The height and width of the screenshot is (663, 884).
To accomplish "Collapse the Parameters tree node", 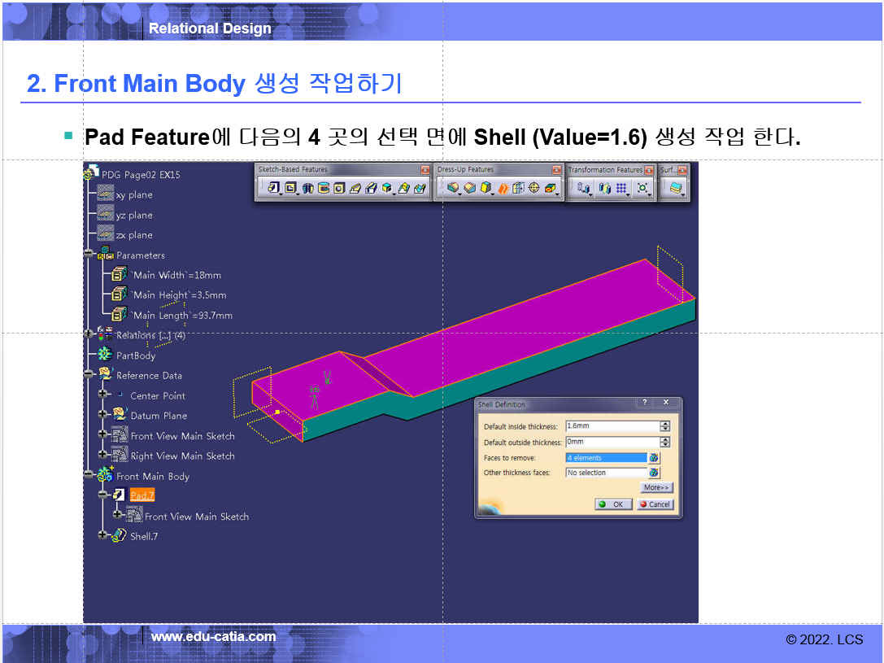I will tap(89, 255).
